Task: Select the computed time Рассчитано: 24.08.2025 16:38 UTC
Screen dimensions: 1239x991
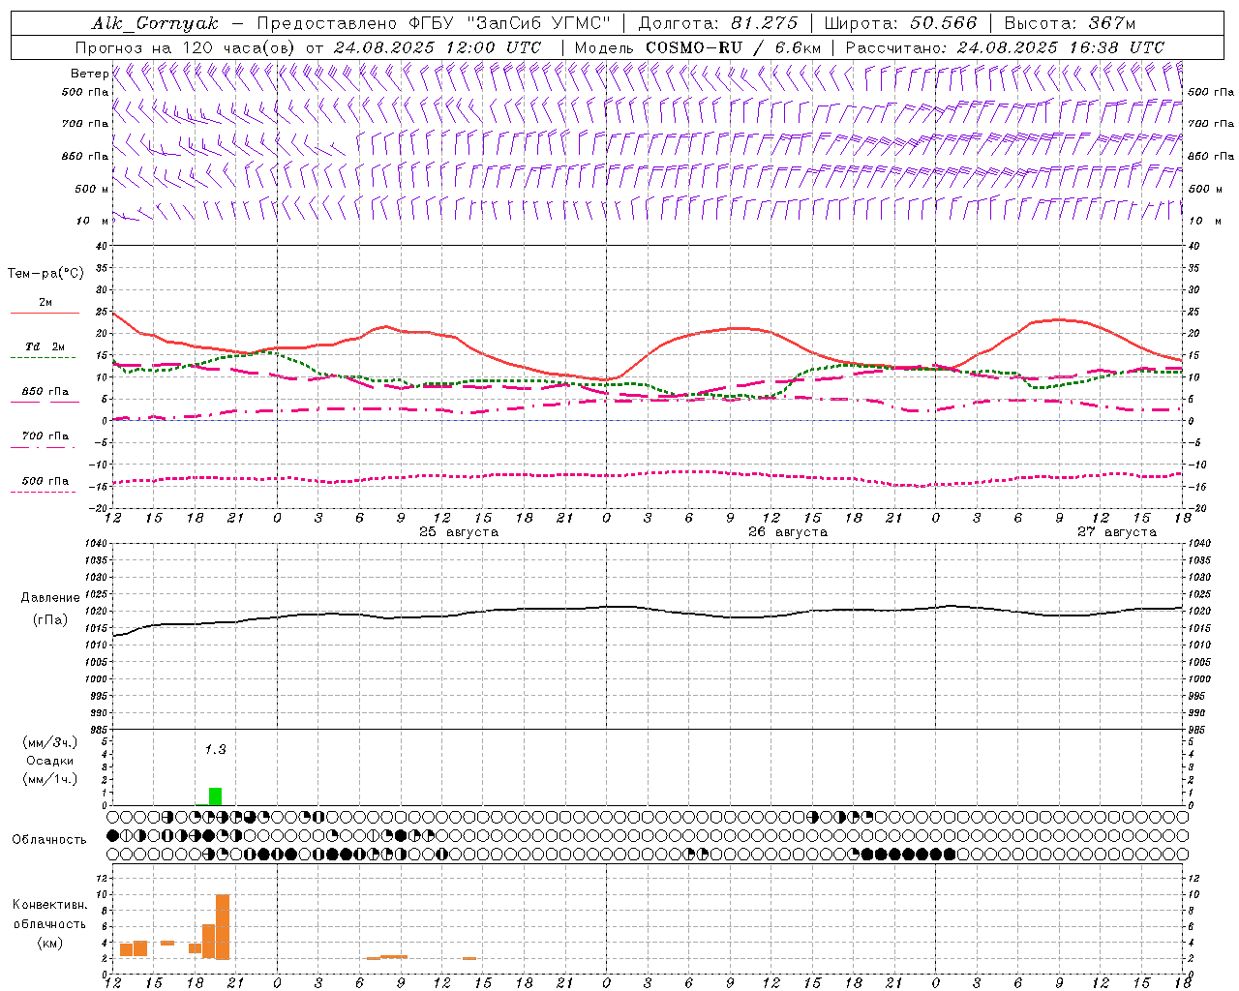Action: pyautogui.click(x=1005, y=47)
